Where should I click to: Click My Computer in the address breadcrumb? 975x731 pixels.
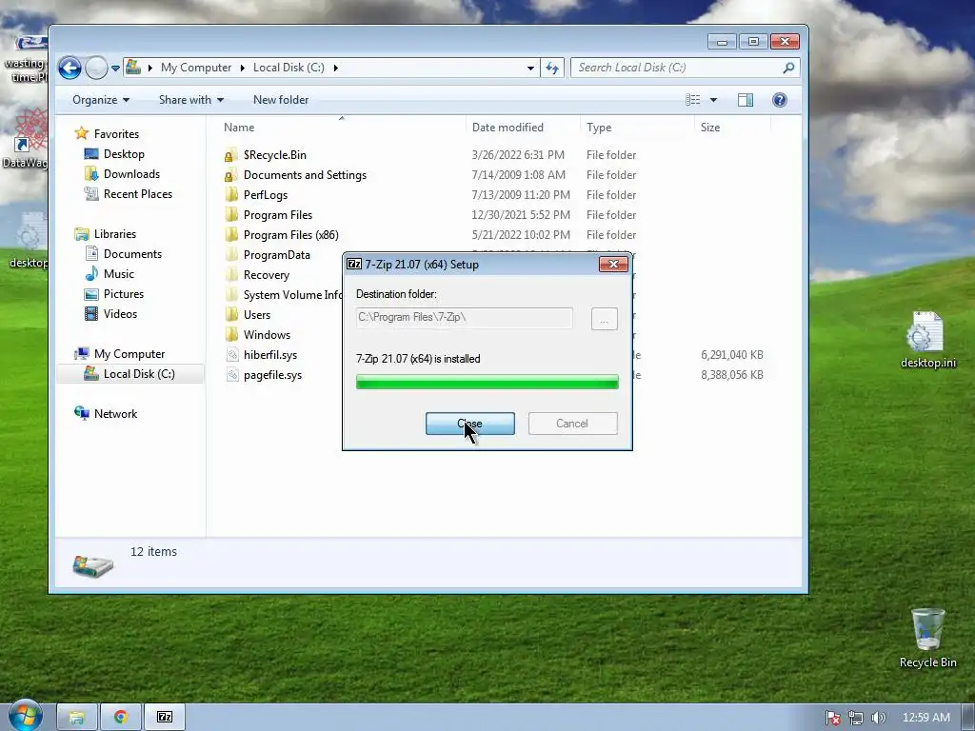196,68
